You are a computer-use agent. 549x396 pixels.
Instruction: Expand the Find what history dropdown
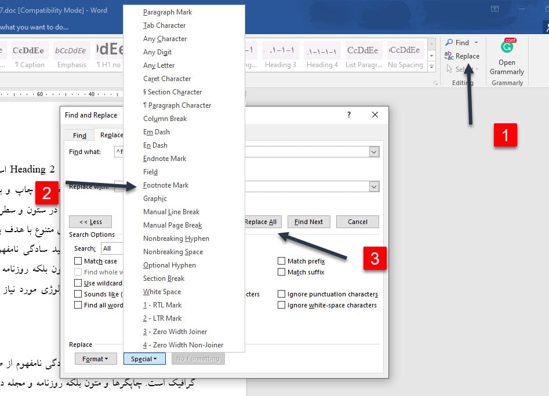click(x=374, y=152)
